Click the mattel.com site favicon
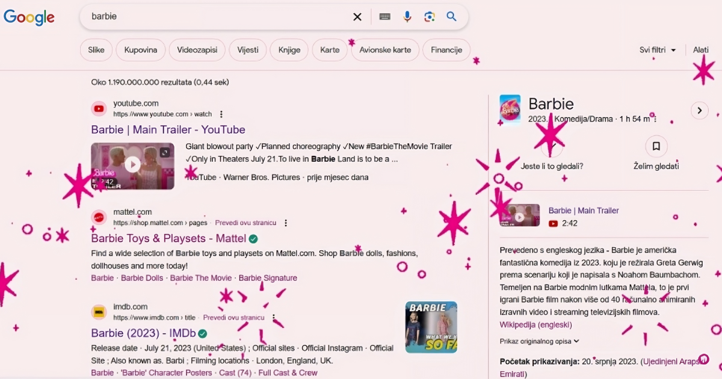 point(99,217)
